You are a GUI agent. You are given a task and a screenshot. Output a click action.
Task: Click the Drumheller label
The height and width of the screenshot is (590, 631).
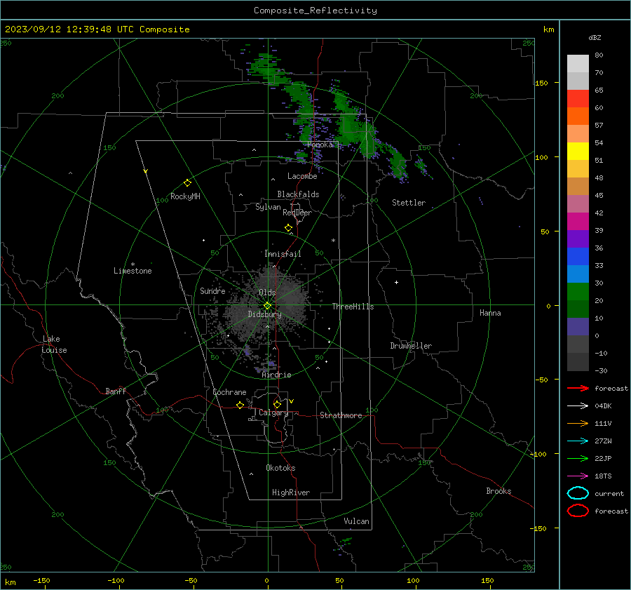click(x=411, y=346)
